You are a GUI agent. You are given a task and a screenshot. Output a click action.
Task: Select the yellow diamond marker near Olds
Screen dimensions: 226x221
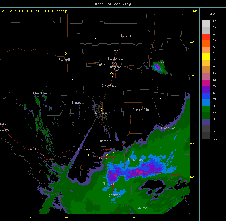point(102,109)
